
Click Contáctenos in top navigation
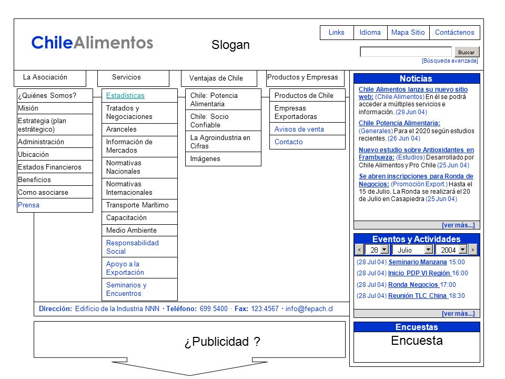pyautogui.click(x=454, y=33)
